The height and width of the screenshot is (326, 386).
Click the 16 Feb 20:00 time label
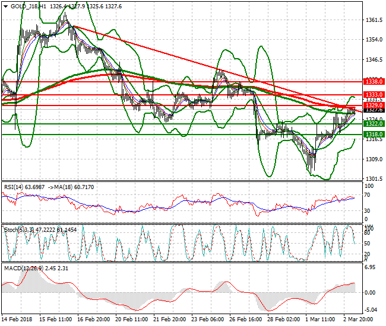click(x=94, y=319)
